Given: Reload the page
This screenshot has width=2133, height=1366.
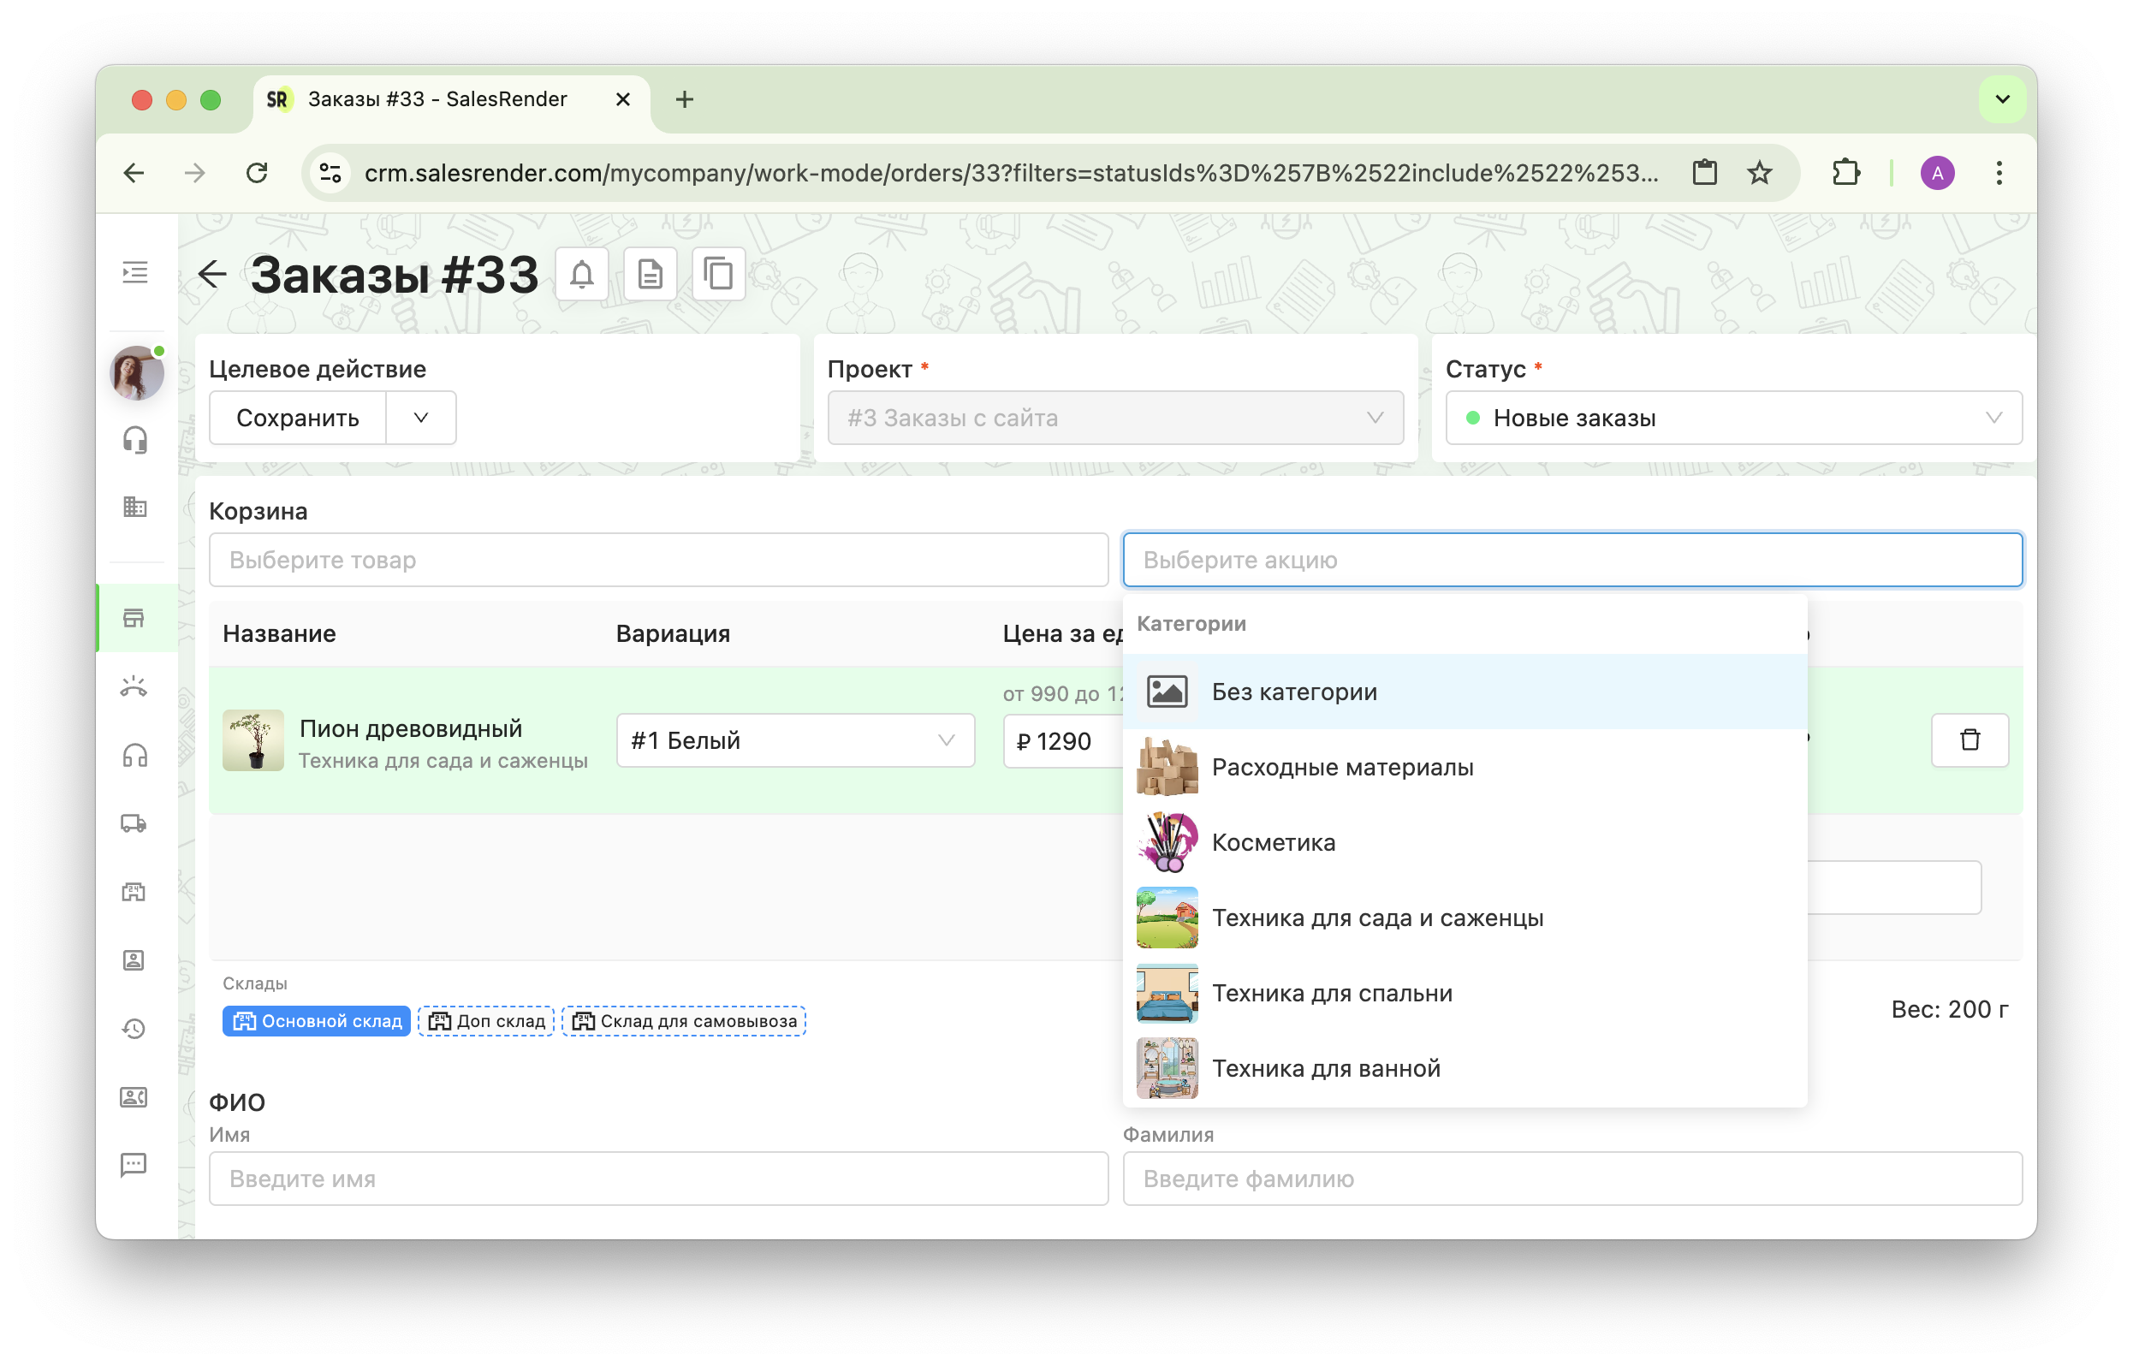Looking at the screenshot, I should coord(257,173).
